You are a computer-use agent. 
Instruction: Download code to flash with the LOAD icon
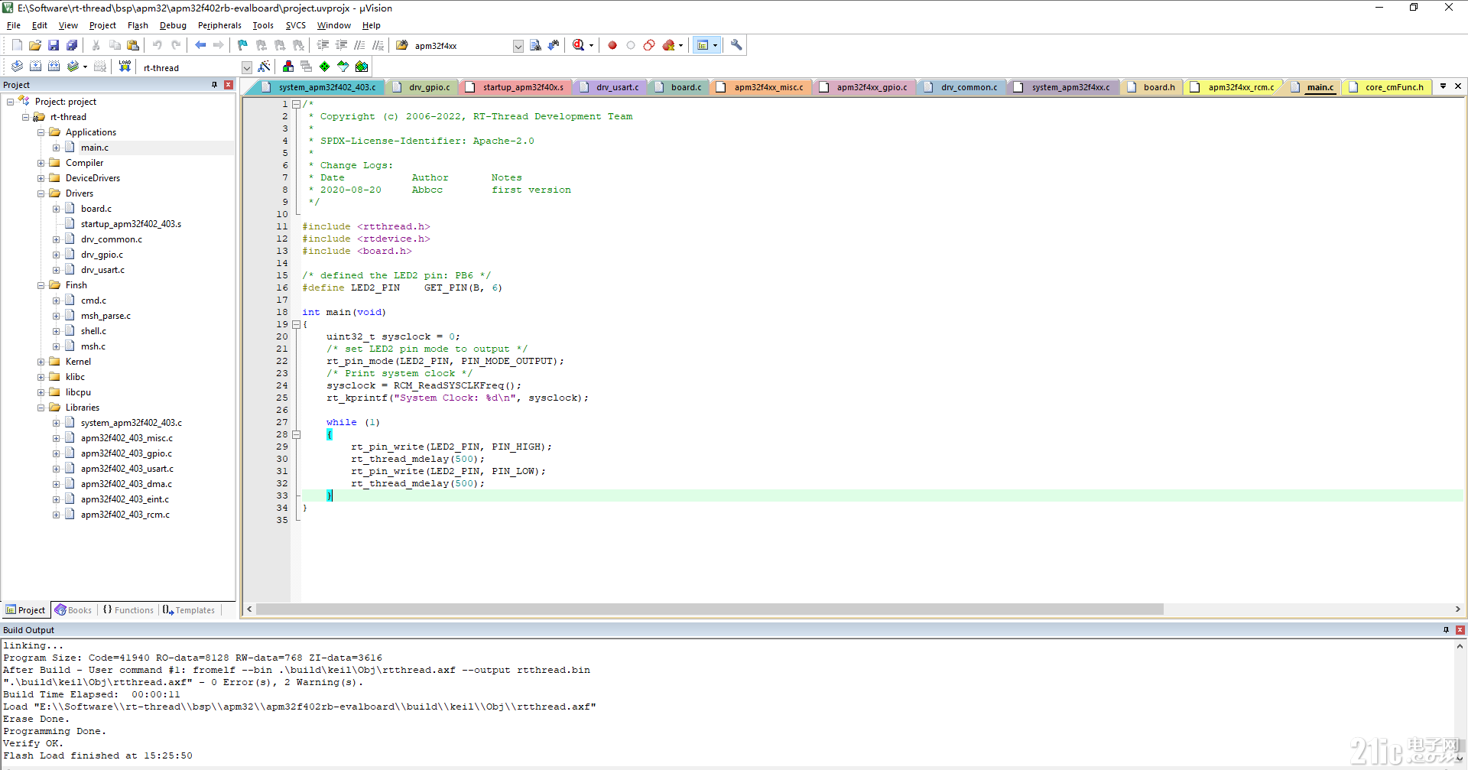125,67
